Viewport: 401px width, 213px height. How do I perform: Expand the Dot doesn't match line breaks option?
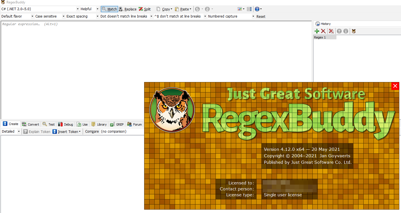point(126,16)
